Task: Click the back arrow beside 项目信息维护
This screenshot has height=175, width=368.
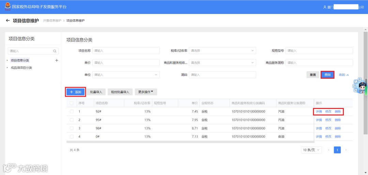Action: pyautogui.click(x=8, y=21)
